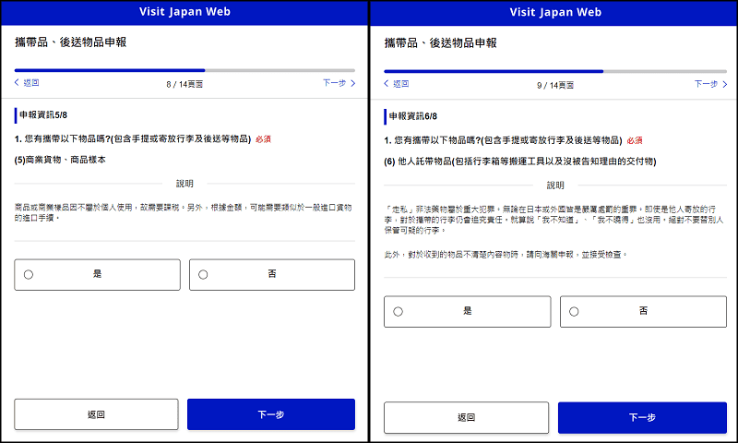738x443 pixels.
Task: Advance via top 下一步 link on page 8
Action: 339,83
